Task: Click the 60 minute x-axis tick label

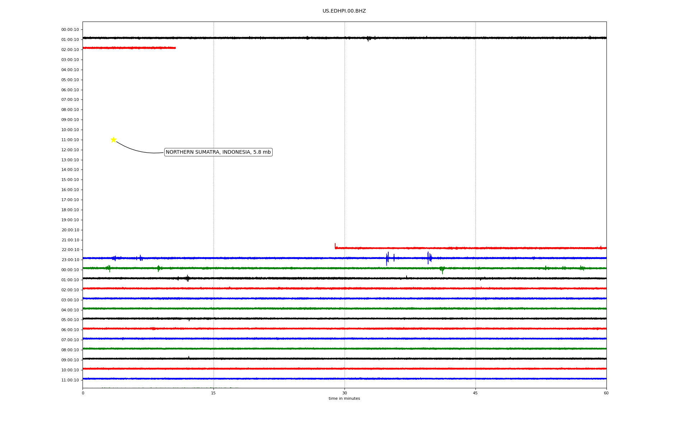Action: point(606,393)
